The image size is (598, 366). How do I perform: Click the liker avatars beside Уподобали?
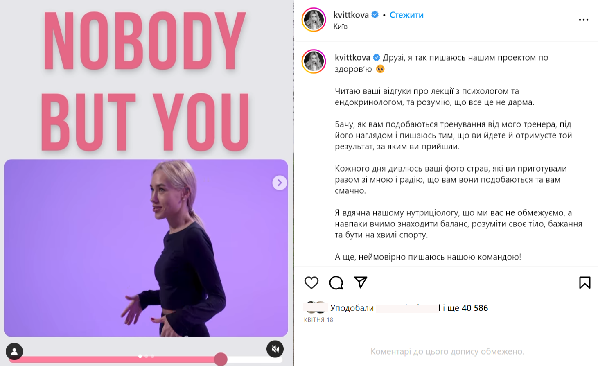315,307
